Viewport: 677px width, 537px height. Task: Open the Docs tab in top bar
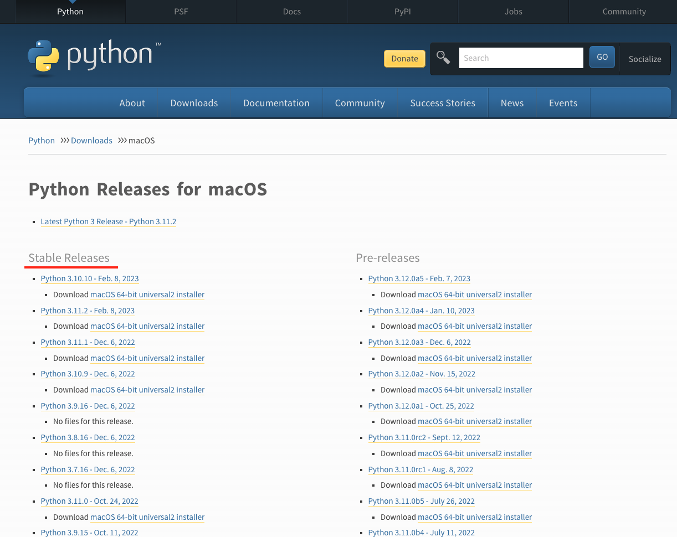pyautogui.click(x=292, y=12)
